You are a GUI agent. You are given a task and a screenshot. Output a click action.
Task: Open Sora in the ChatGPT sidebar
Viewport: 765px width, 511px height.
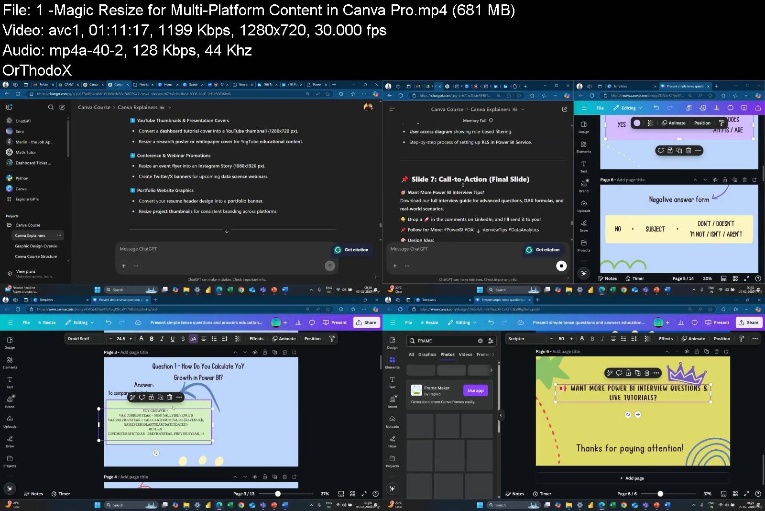click(x=20, y=131)
